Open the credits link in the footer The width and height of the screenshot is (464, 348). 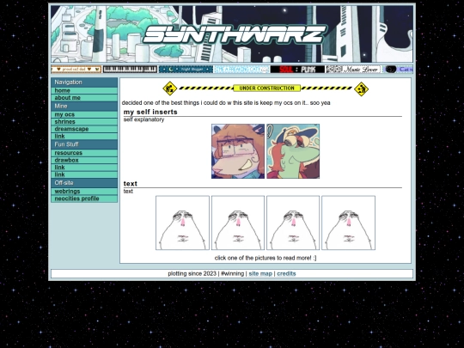(x=286, y=274)
